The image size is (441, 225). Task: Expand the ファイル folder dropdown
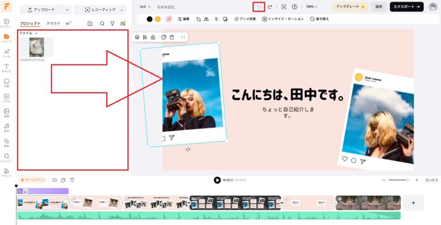click(29, 33)
